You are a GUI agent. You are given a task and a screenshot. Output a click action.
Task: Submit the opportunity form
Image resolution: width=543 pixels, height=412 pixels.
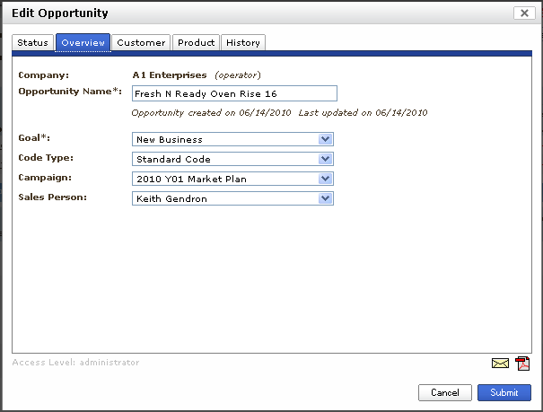[504, 392]
